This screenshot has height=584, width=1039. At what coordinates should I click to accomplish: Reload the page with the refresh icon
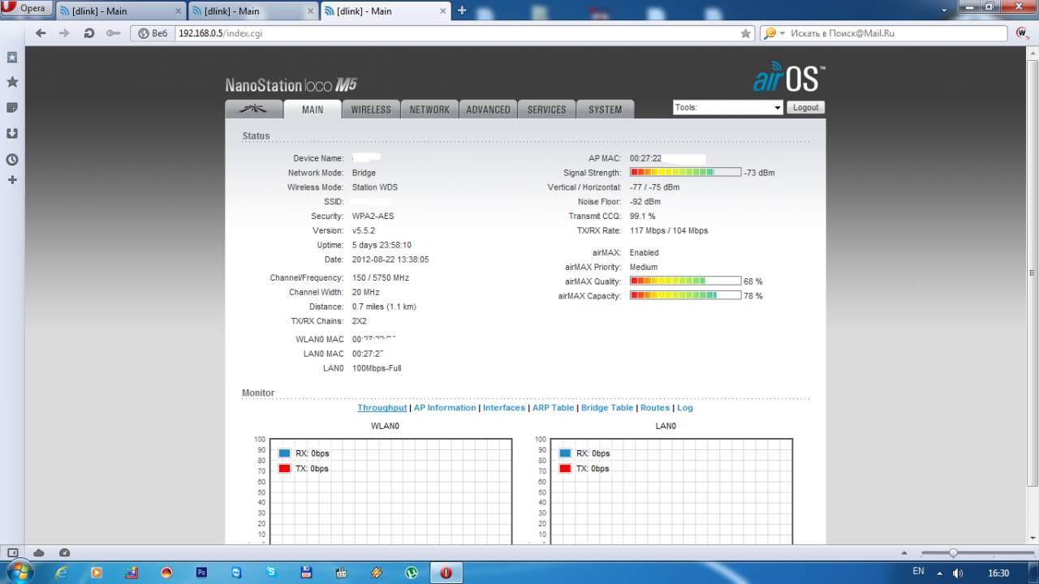coord(88,33)
